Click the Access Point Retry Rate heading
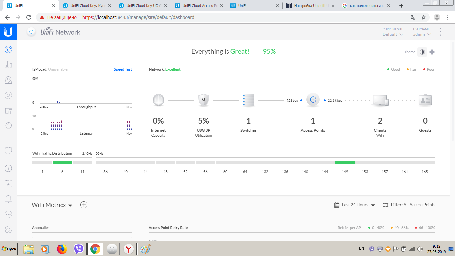Image resolution: width=455 pixels, height=256 pixels. (168, 228)
